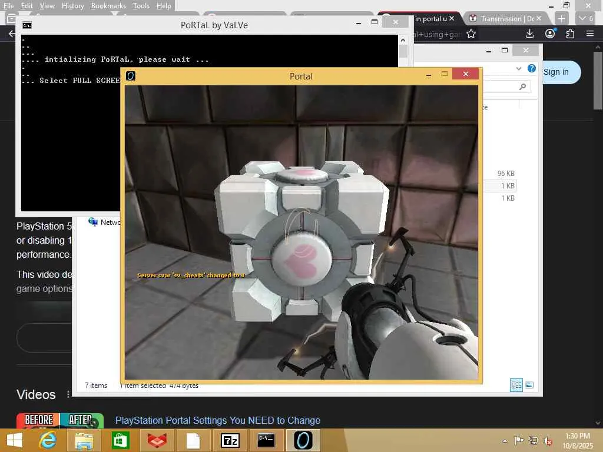The image size is (603, 452).
Task: Select the Network item in Explorer tree
Action: (x=104, y=222)
